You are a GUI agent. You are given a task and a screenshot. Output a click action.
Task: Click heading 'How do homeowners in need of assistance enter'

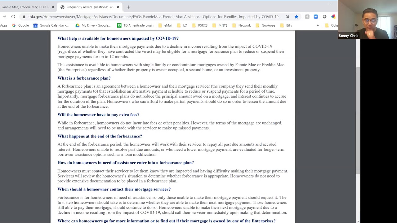[126, 163]
